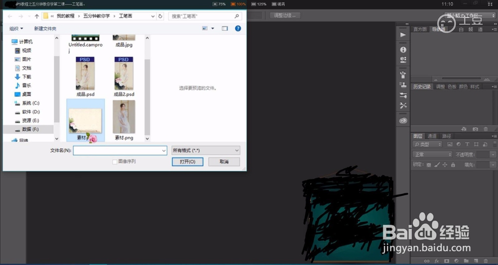Select 我的教程 in the breadcrumb path

[x=65, y=16]
